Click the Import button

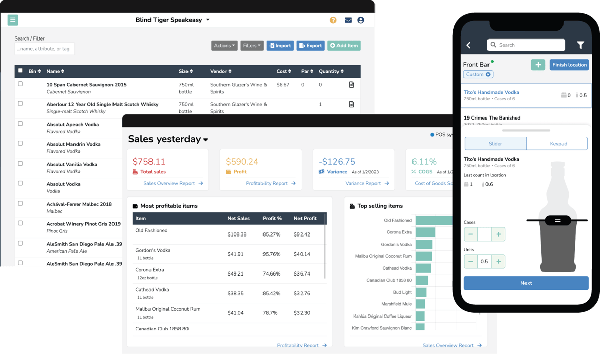click(x=280, y=46)
